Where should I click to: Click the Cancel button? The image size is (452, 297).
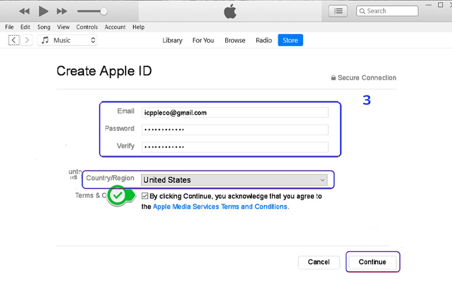(319, 262)
